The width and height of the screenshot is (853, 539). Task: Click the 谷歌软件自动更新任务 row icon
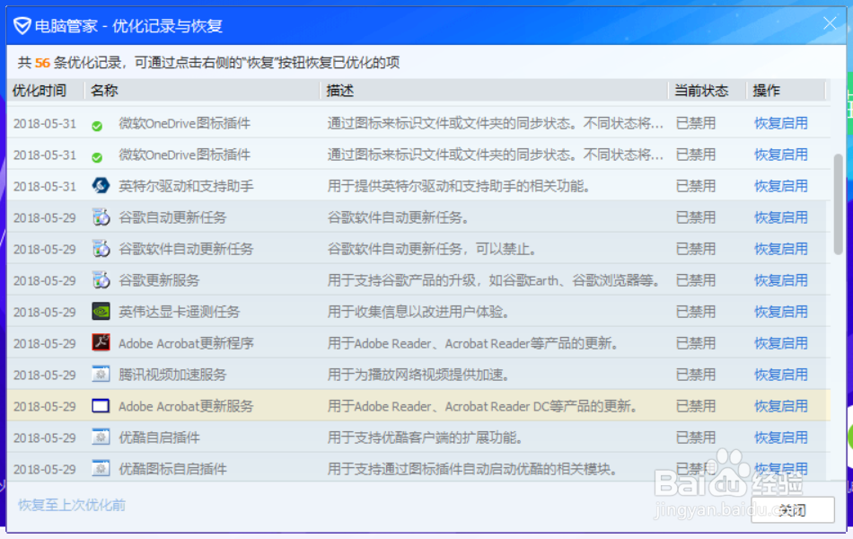click(101, 249)
